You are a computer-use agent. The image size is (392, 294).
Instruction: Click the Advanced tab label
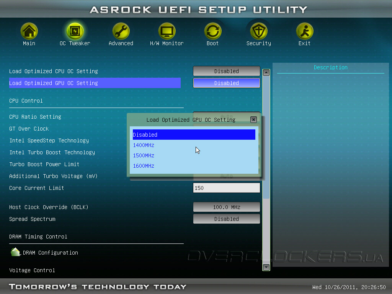point(121,43)
